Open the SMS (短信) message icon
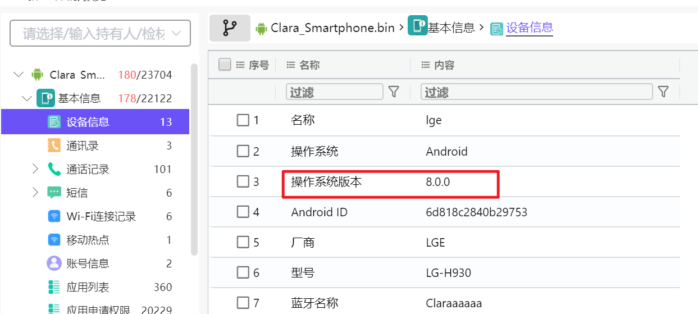Viewport: 698px width, 314px height. [x=54, y=193]
